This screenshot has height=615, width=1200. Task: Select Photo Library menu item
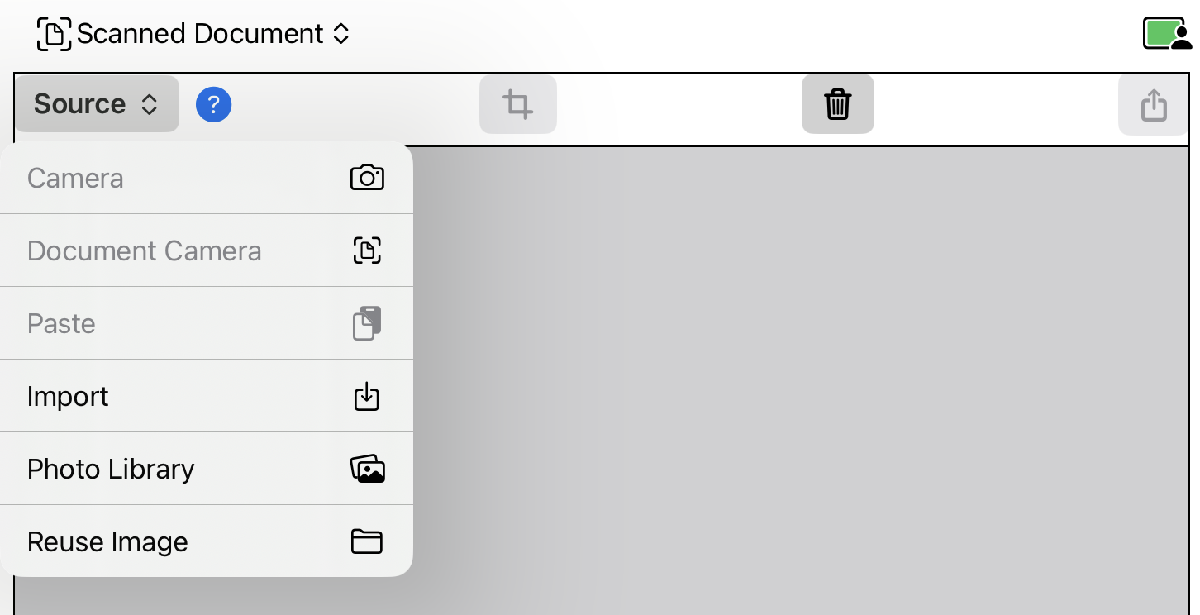point(207,469)
